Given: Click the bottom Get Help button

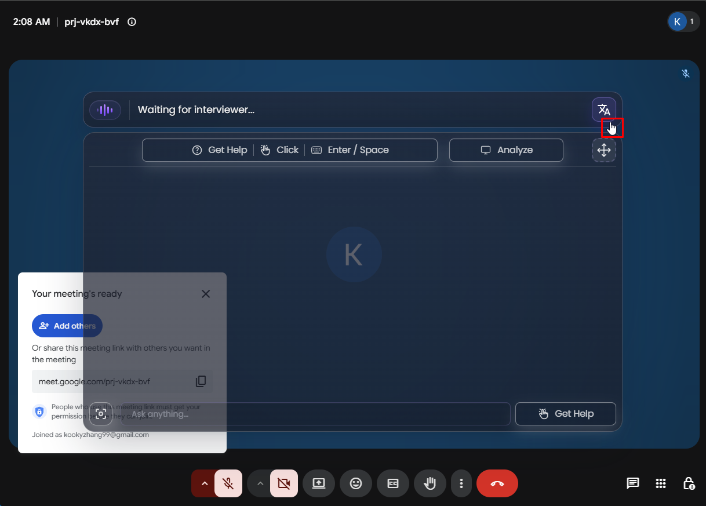Looking at the screenshot, I should [x=566, y=414].
